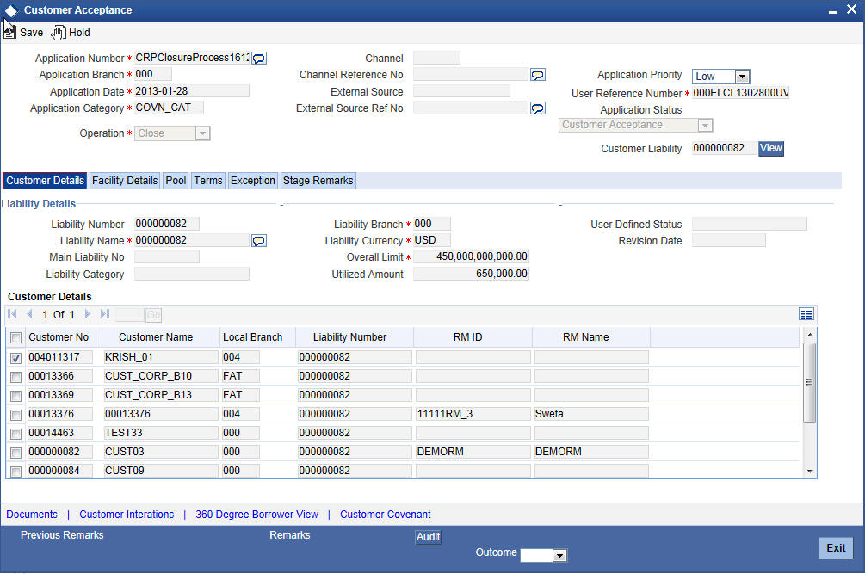Click the Exit button
The width and height of the screenshot is (865, 574).
coord(836,548)
